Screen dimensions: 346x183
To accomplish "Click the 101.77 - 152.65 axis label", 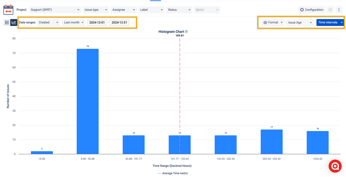I will (x=180, y=159).
